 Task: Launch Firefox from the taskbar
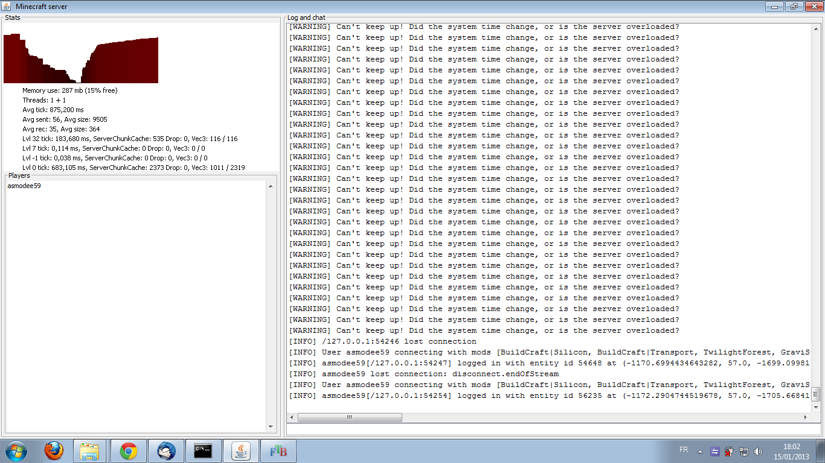54,451
